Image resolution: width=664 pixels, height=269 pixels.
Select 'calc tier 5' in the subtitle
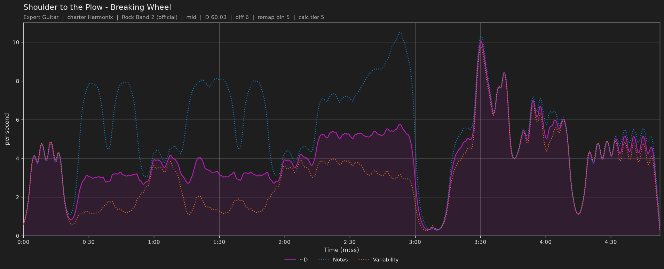311,17
